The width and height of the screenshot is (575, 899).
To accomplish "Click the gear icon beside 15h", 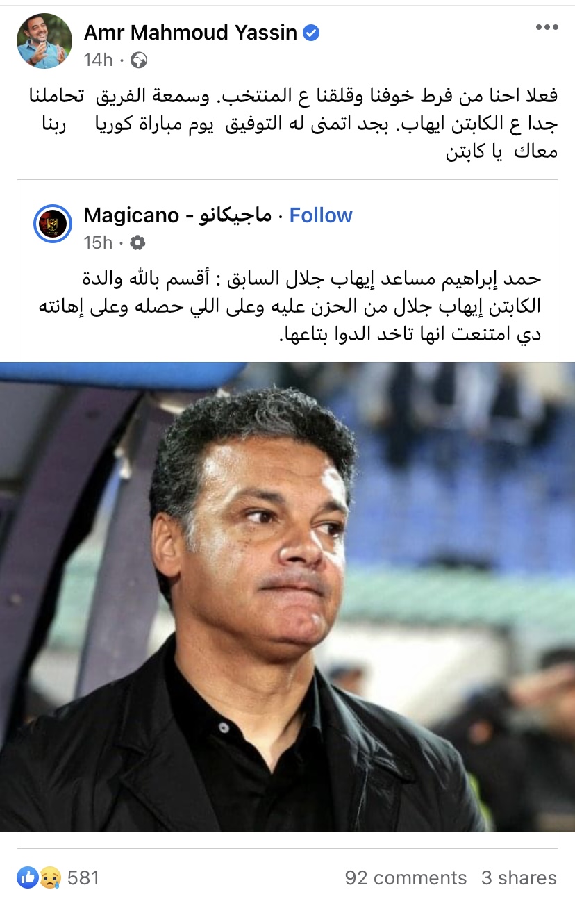I will coord(137,242).
